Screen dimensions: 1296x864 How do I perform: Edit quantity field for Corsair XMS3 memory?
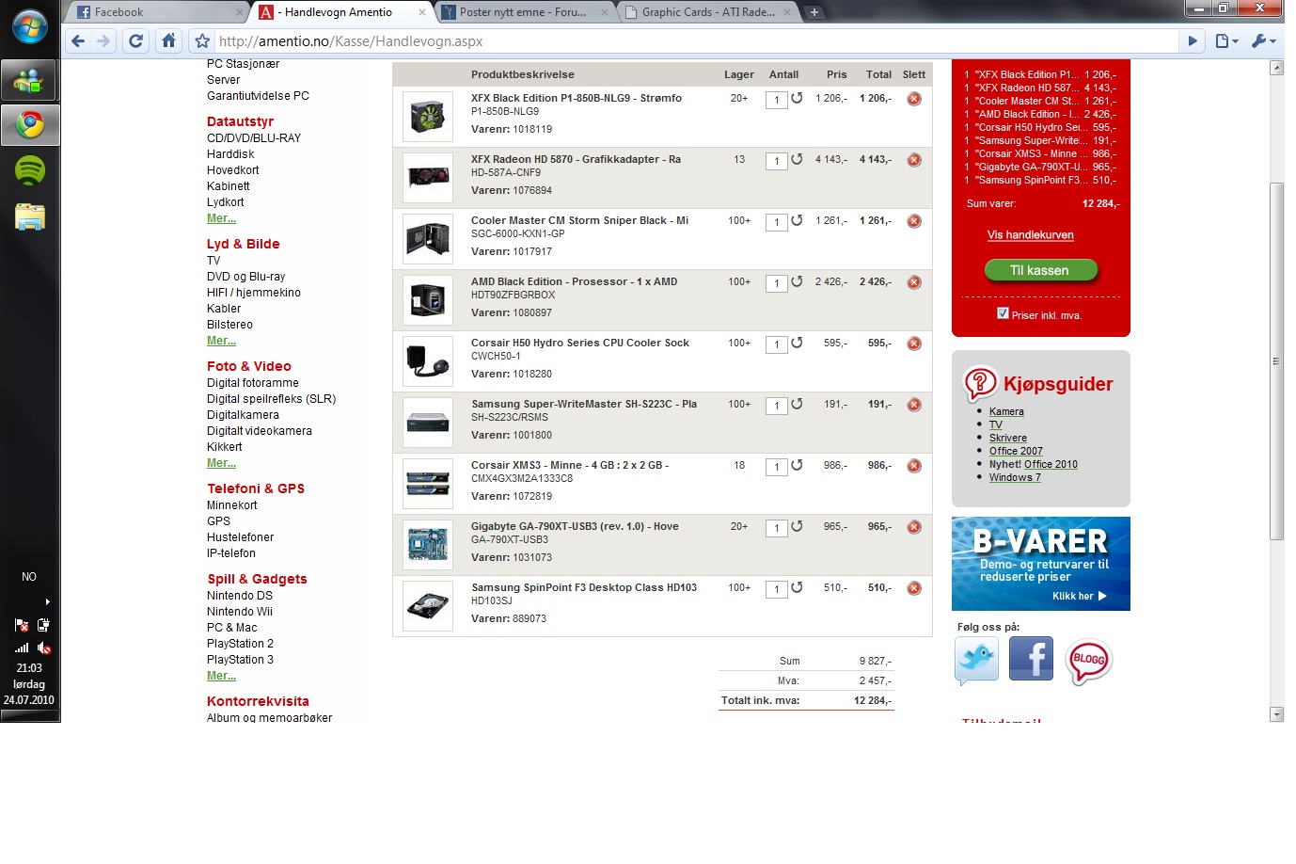coord(777,467)
